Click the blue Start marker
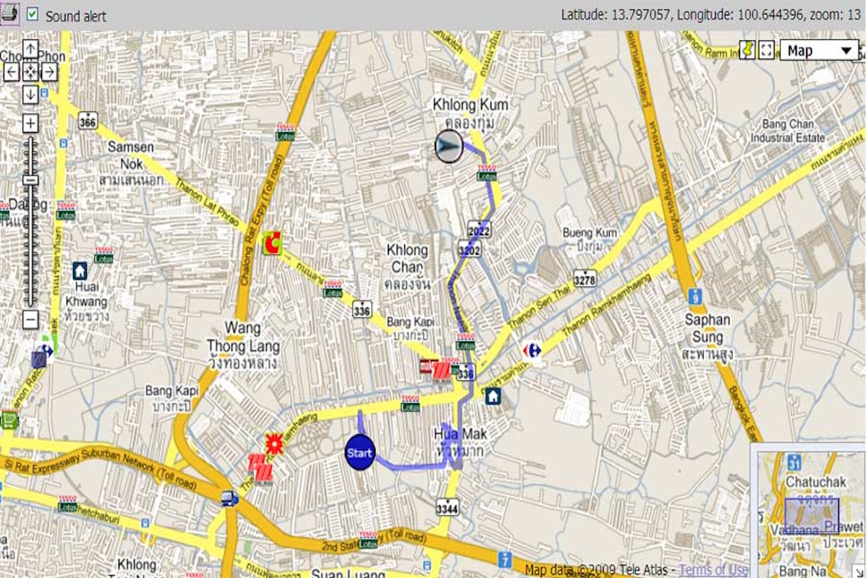The width and height of the screenshot is (868, 578). pyautogui.click(x=359, y=453)
